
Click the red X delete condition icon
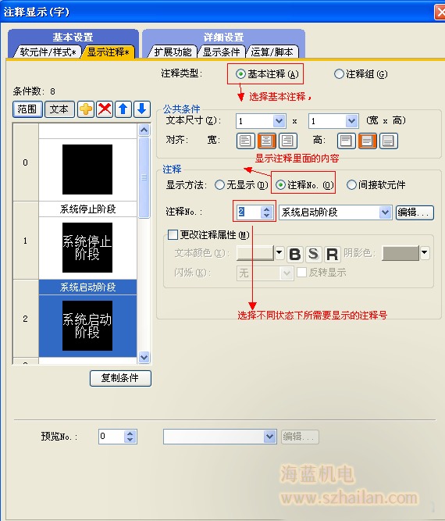pyautogui.click(x=105, y=109)
